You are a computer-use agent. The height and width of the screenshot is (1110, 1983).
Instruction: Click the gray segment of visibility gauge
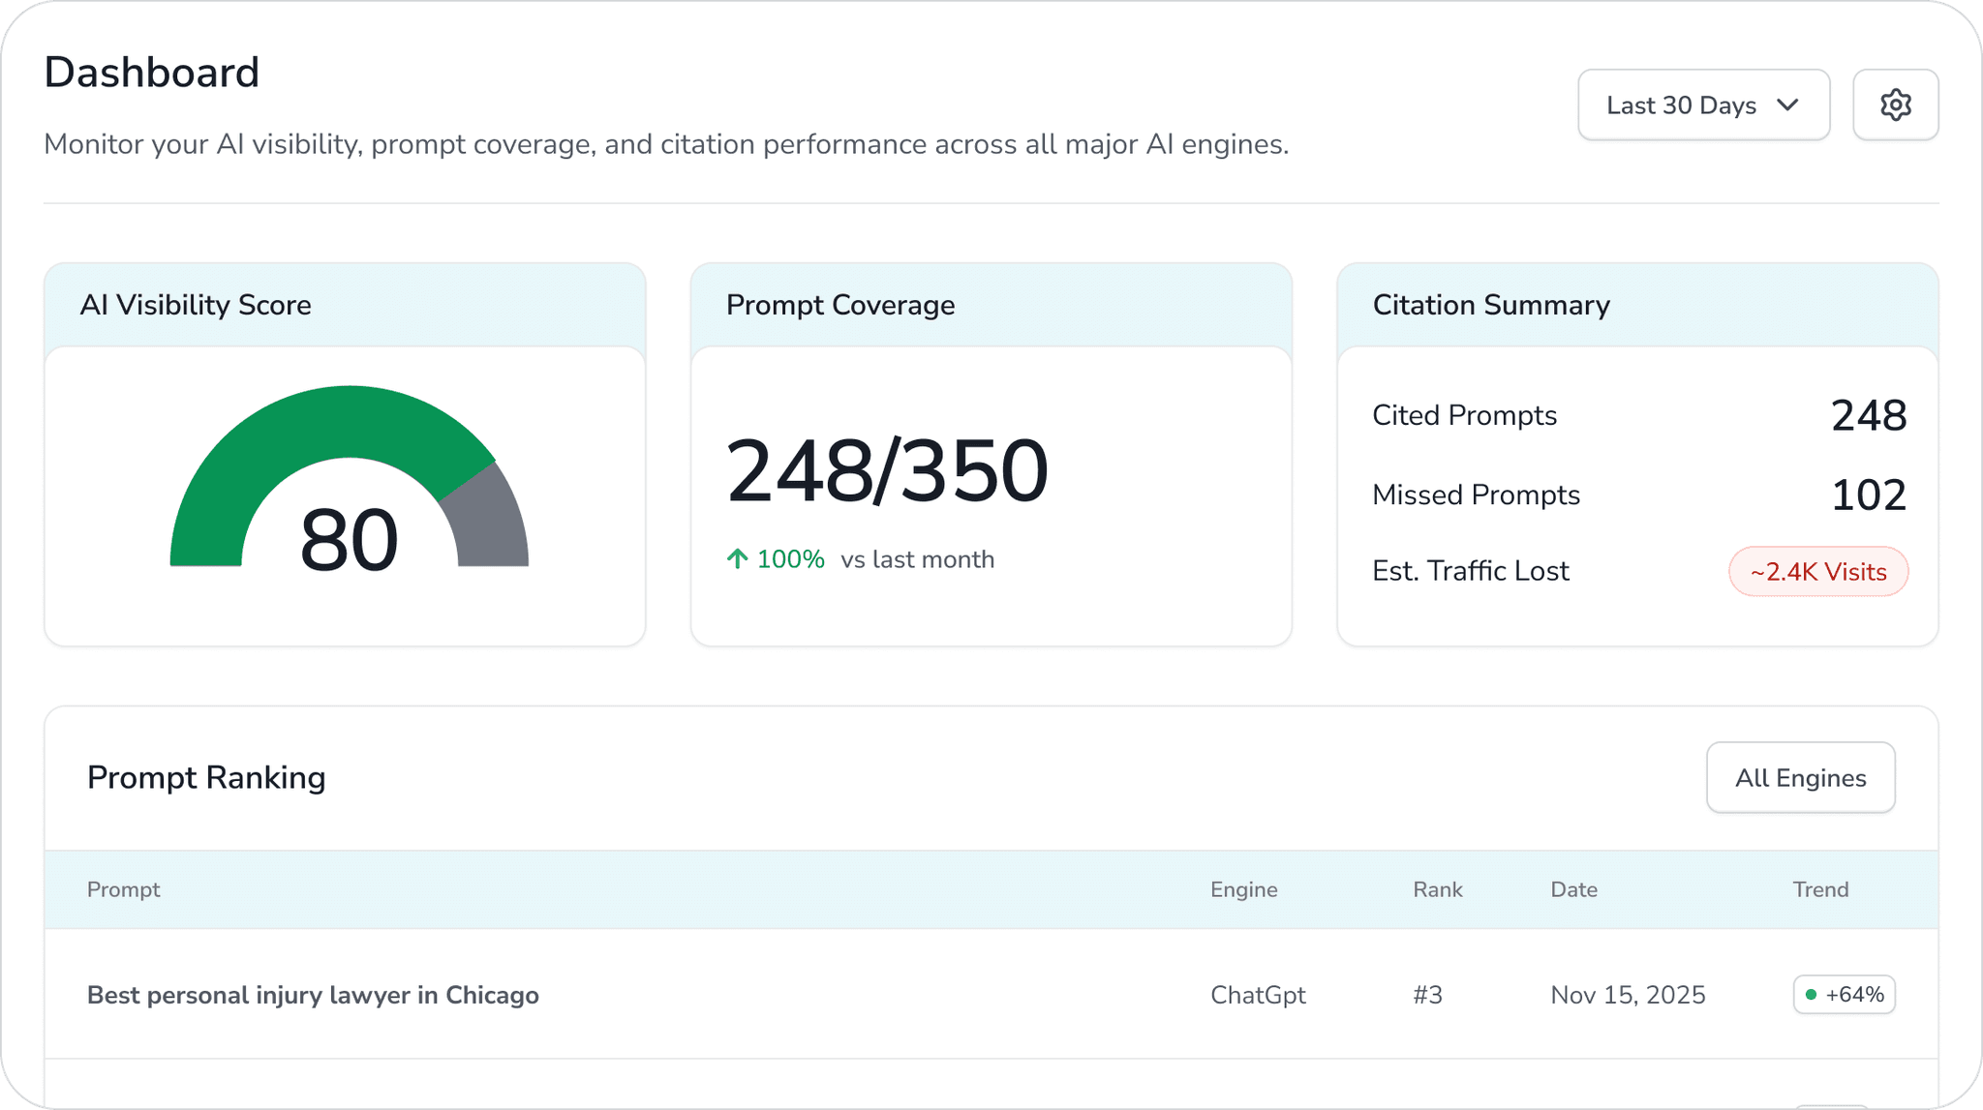pos(489,523)
